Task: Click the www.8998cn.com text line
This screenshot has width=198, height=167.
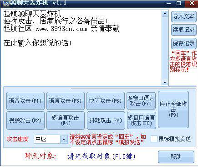Action: tap(61, 29)
